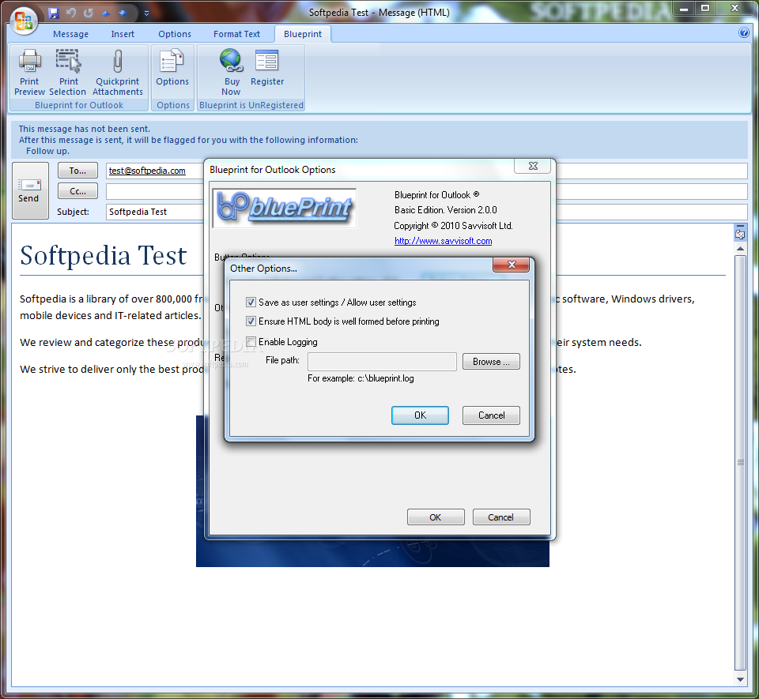
Task: Cancel the Other Options dialog
Action: tap(491, 415)
